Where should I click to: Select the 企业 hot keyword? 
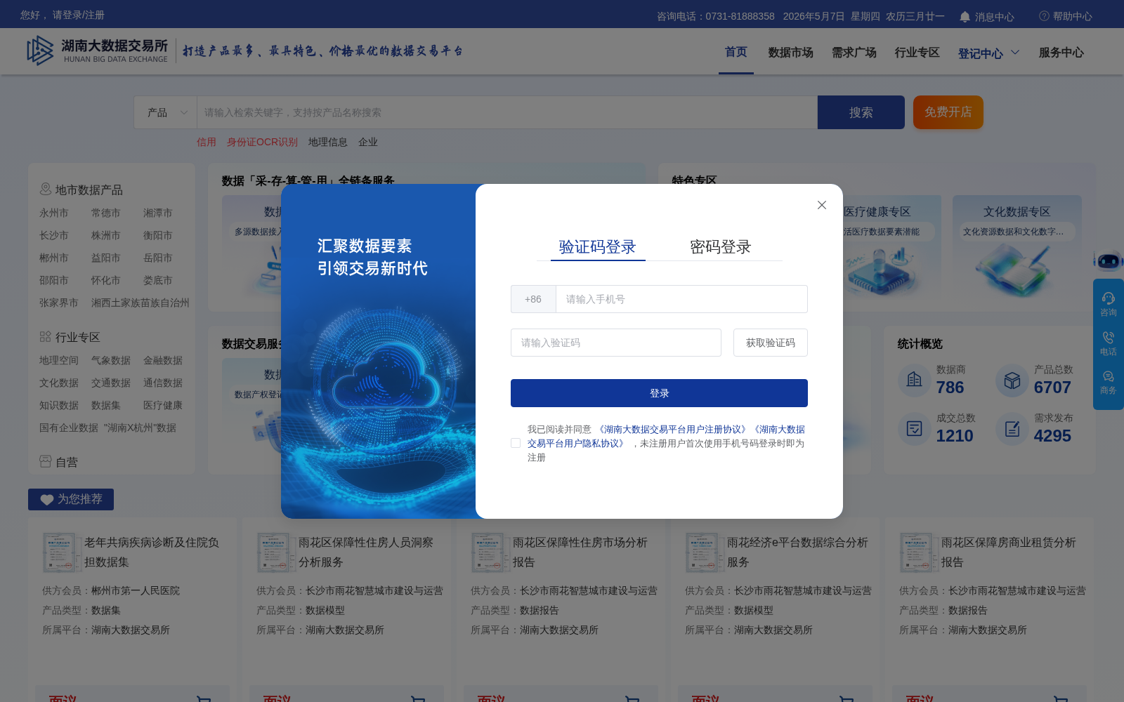368,142
